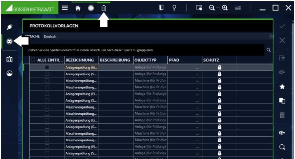
Task: Click the trash delete icon on right
Action: 282,115
